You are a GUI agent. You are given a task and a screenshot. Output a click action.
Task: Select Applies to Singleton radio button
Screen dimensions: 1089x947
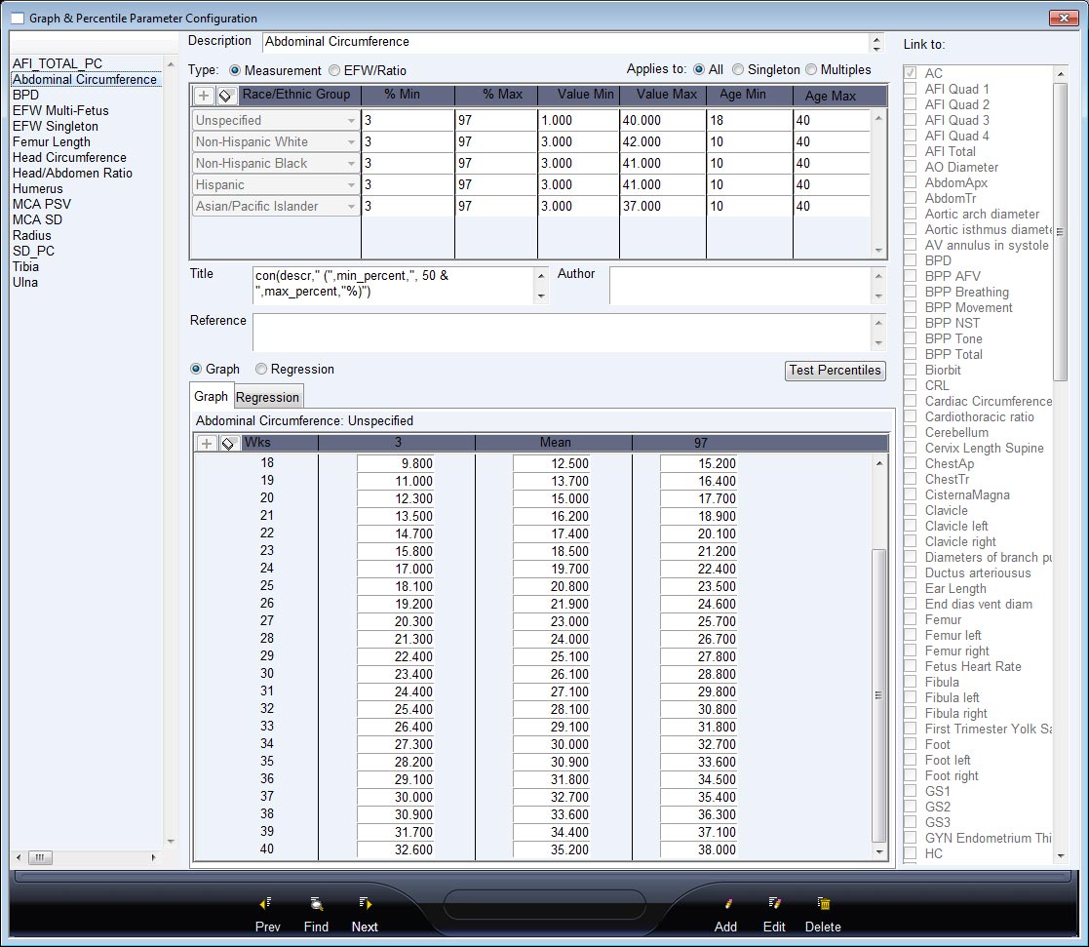tap(738, 69)
